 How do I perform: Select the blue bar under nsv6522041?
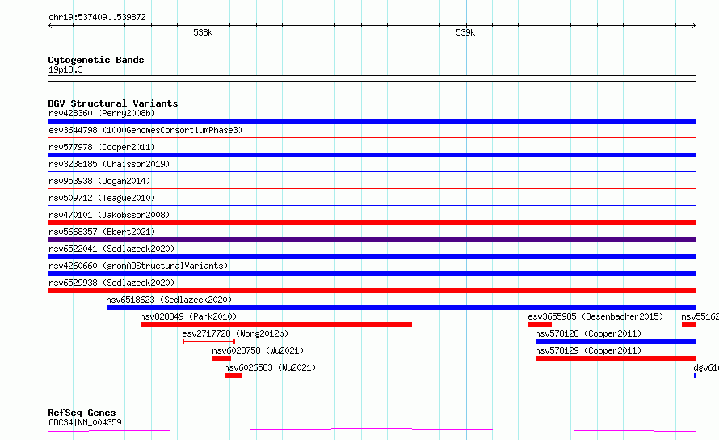tap(372, 257)
